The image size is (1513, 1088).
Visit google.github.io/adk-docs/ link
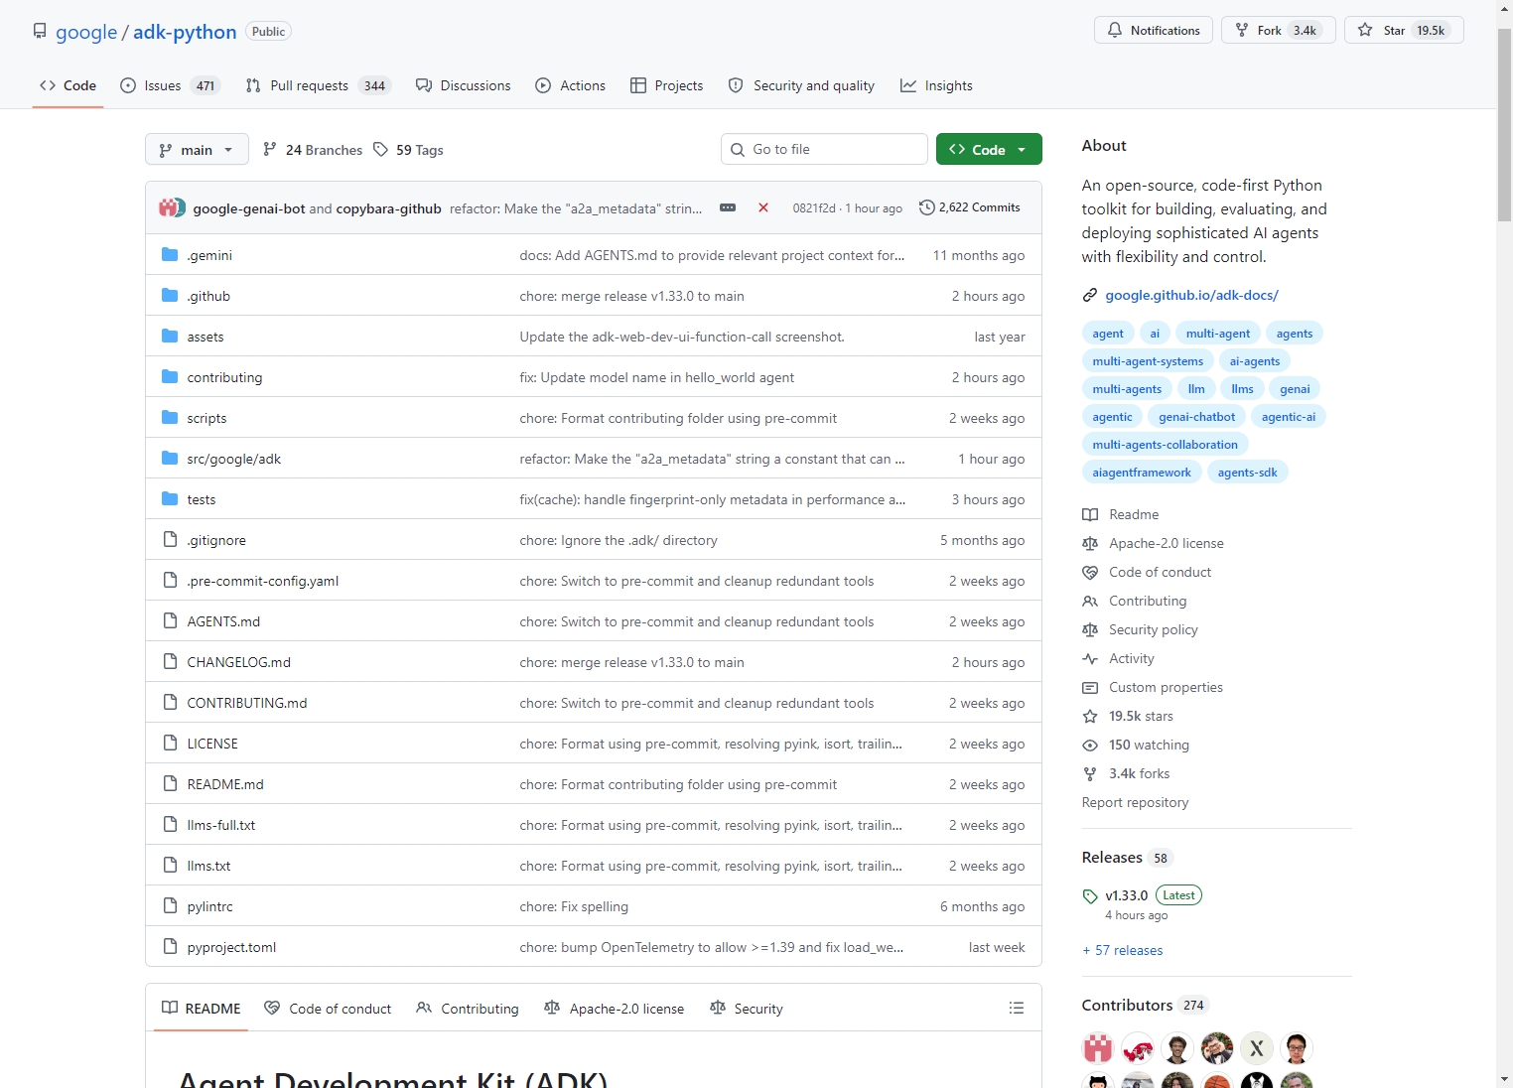click(x=1191, y=295)
